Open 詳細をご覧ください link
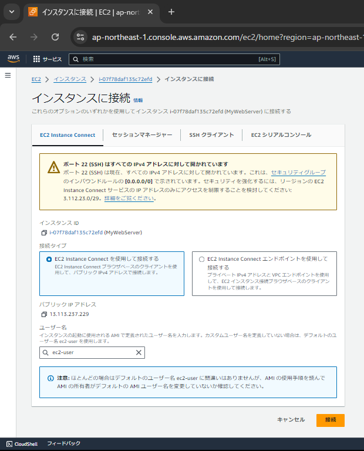The height and width of the screenshot is (451, 364). tap(129, 198)
